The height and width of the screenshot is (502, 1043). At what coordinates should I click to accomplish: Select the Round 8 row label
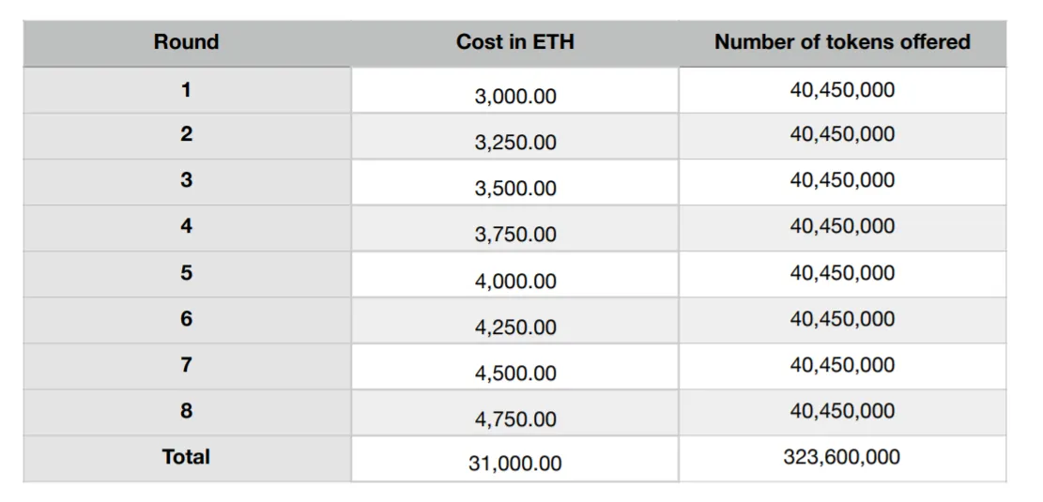click(186, 412)
